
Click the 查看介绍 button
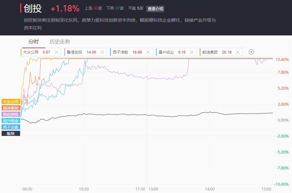[x=155, y=9]
